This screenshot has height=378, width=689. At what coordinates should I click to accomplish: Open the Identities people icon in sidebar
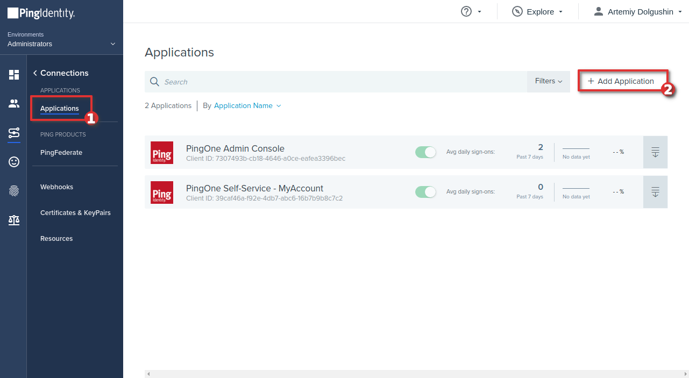[x=14, y=104]
